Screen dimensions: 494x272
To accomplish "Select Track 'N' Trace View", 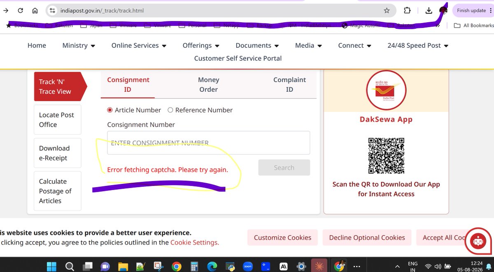I will (60, 86).
